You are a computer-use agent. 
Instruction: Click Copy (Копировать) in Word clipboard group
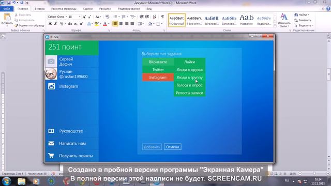[16, 20]
